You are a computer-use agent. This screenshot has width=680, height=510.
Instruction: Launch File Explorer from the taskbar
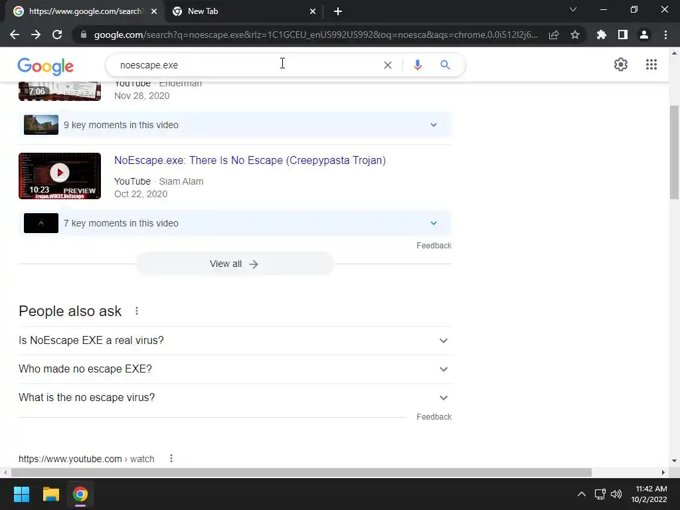coord(50,494)
